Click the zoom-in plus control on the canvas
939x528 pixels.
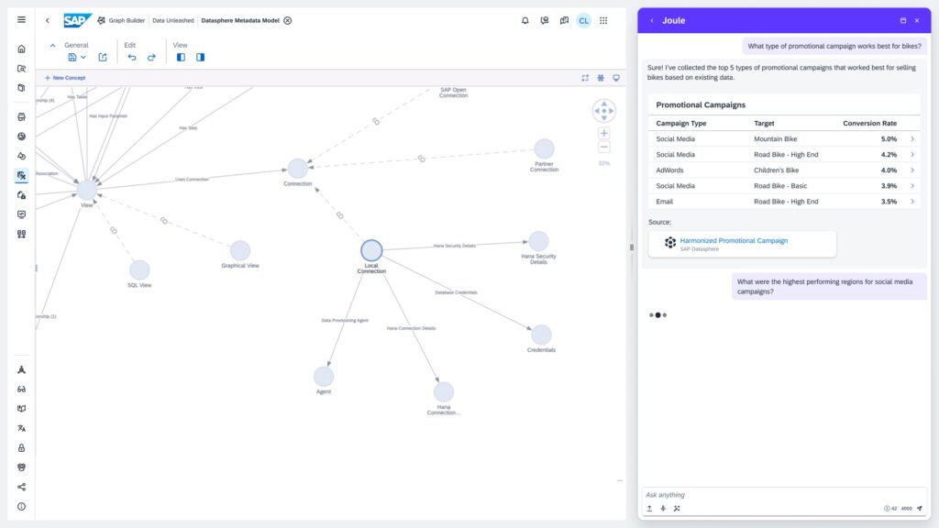coord(603,132)
